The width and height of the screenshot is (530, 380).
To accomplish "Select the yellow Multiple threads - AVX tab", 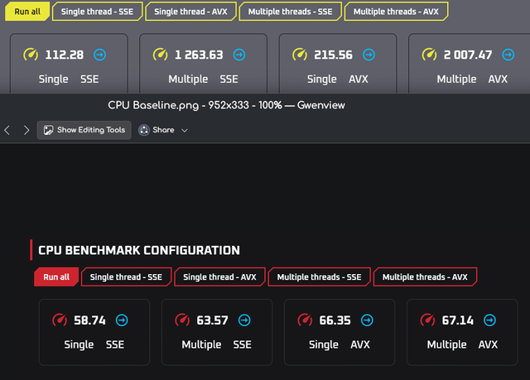I will click(x=396, y=12).
